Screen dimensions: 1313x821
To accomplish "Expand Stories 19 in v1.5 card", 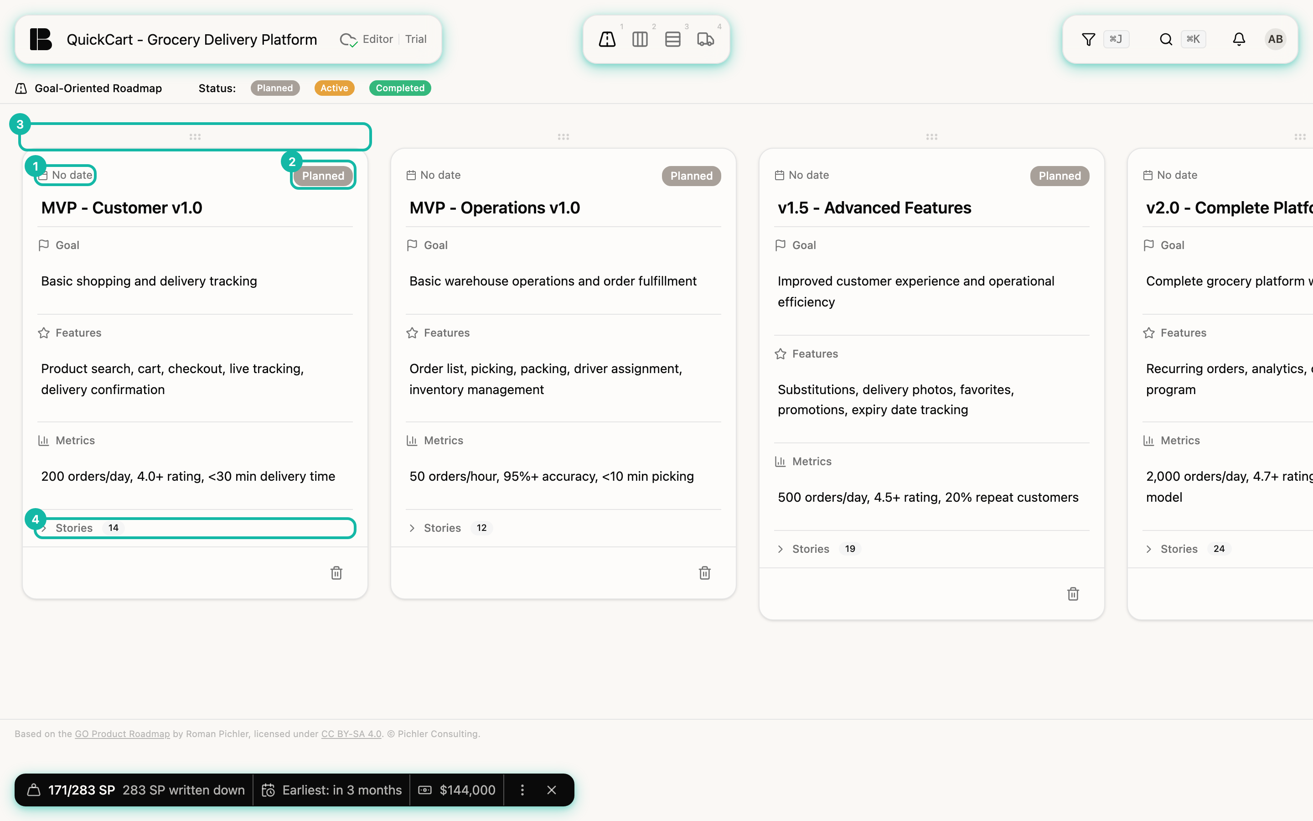I will tap(931, 549).
